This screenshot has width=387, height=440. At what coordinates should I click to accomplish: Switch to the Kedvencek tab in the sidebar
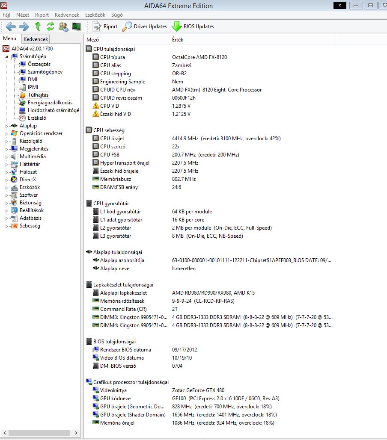pyautogui.click(x=36, y=39)
